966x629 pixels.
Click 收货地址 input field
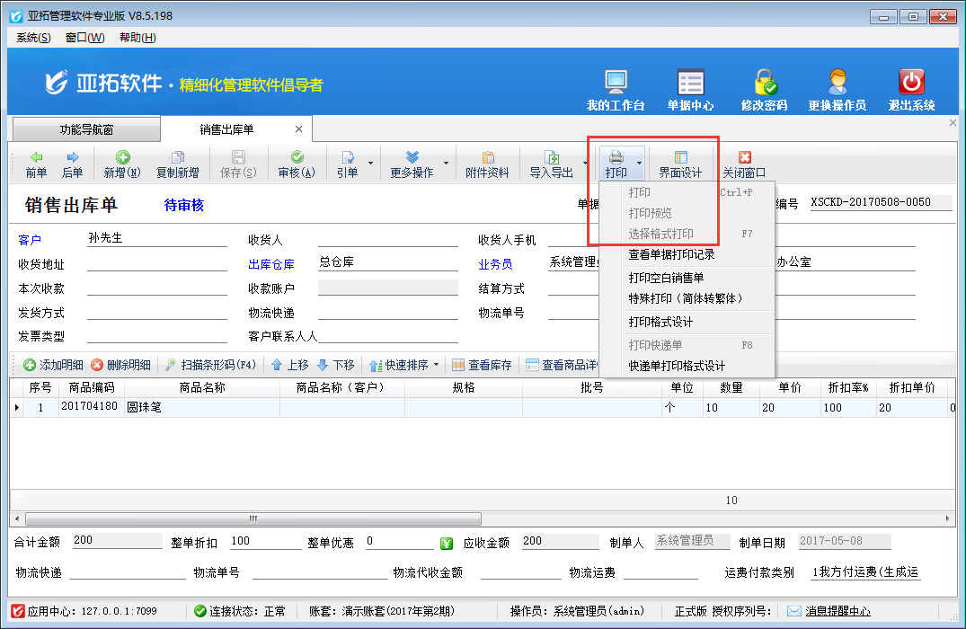pos(156,264)
